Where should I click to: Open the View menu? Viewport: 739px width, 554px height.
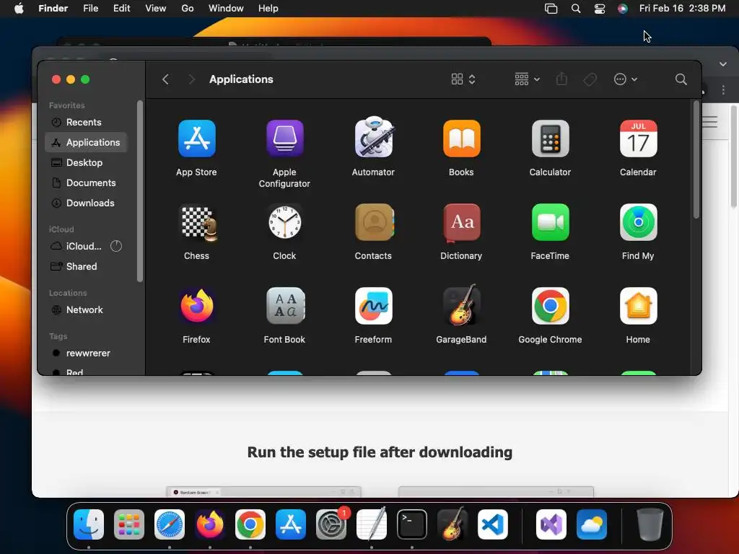tap(156, 9)
